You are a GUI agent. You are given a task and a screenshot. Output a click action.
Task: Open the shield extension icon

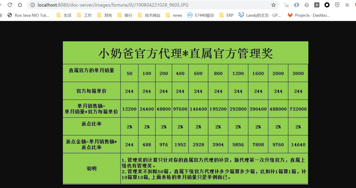click(x=337, y=5)
